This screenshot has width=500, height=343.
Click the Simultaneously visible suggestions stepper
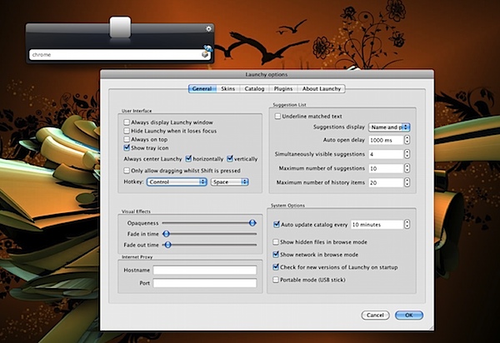pyautogui.click(x=407, y=154)
